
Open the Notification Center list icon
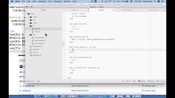pyautogui.click(x=162, y=1)
